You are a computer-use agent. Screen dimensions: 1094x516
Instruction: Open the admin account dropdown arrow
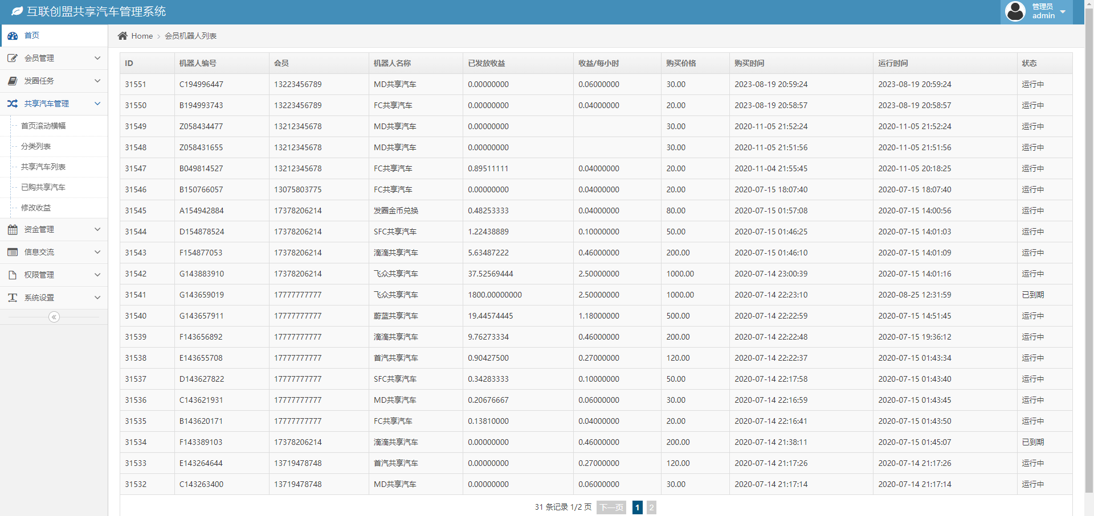point(1063,12)
